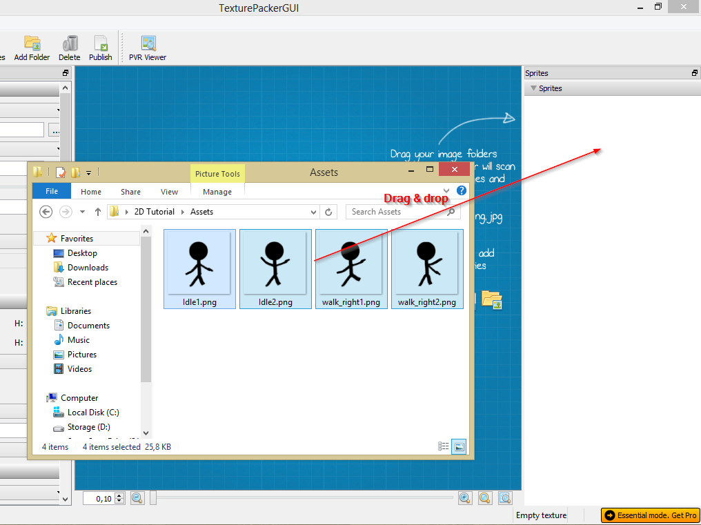Select Downloads in Favorites
701x525 pixels.
(88, 268)
